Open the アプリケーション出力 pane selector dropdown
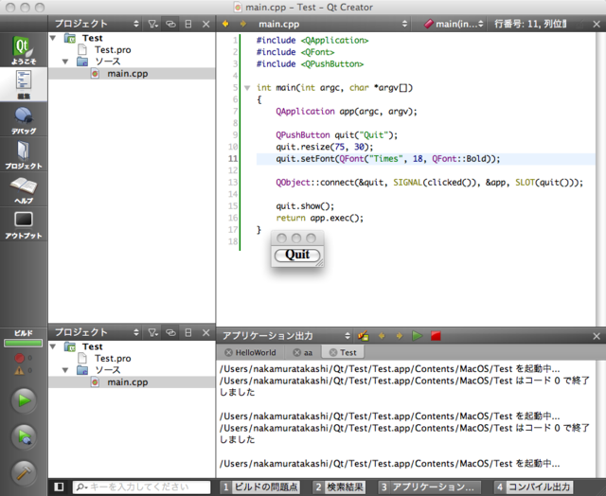 coord(286,336)
